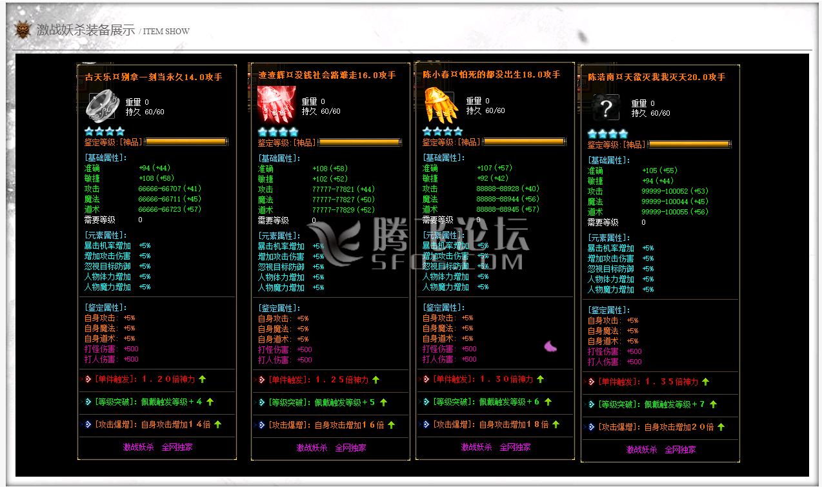Click the cyan diamond icon before 佩戴触发等级+5 row
Image resolution: width=822 pixels, height=487 pixels.
coord(262,402)
